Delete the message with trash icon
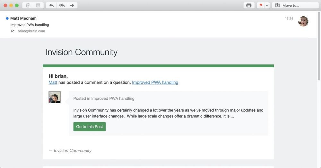The image size is (321, 168). [28, 5]
